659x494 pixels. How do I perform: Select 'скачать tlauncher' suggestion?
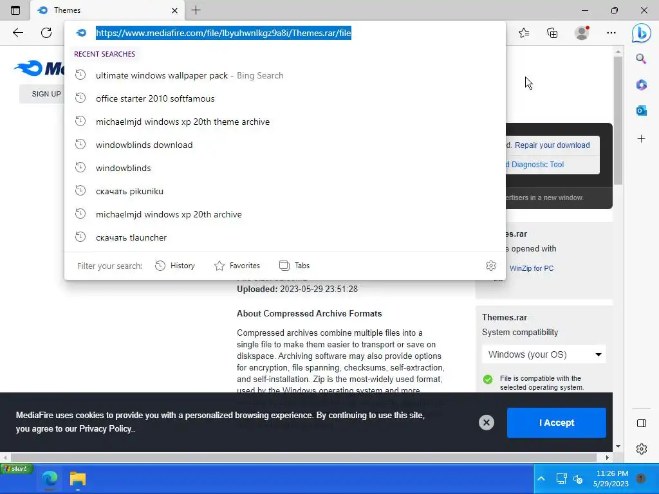tap(285, 237)
